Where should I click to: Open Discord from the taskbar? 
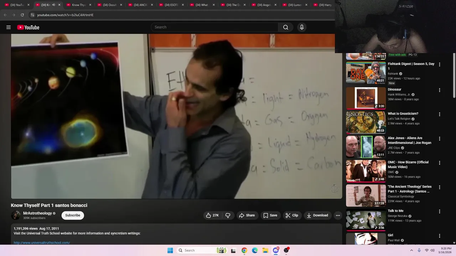pyautogui.click(x=276, y=250)
